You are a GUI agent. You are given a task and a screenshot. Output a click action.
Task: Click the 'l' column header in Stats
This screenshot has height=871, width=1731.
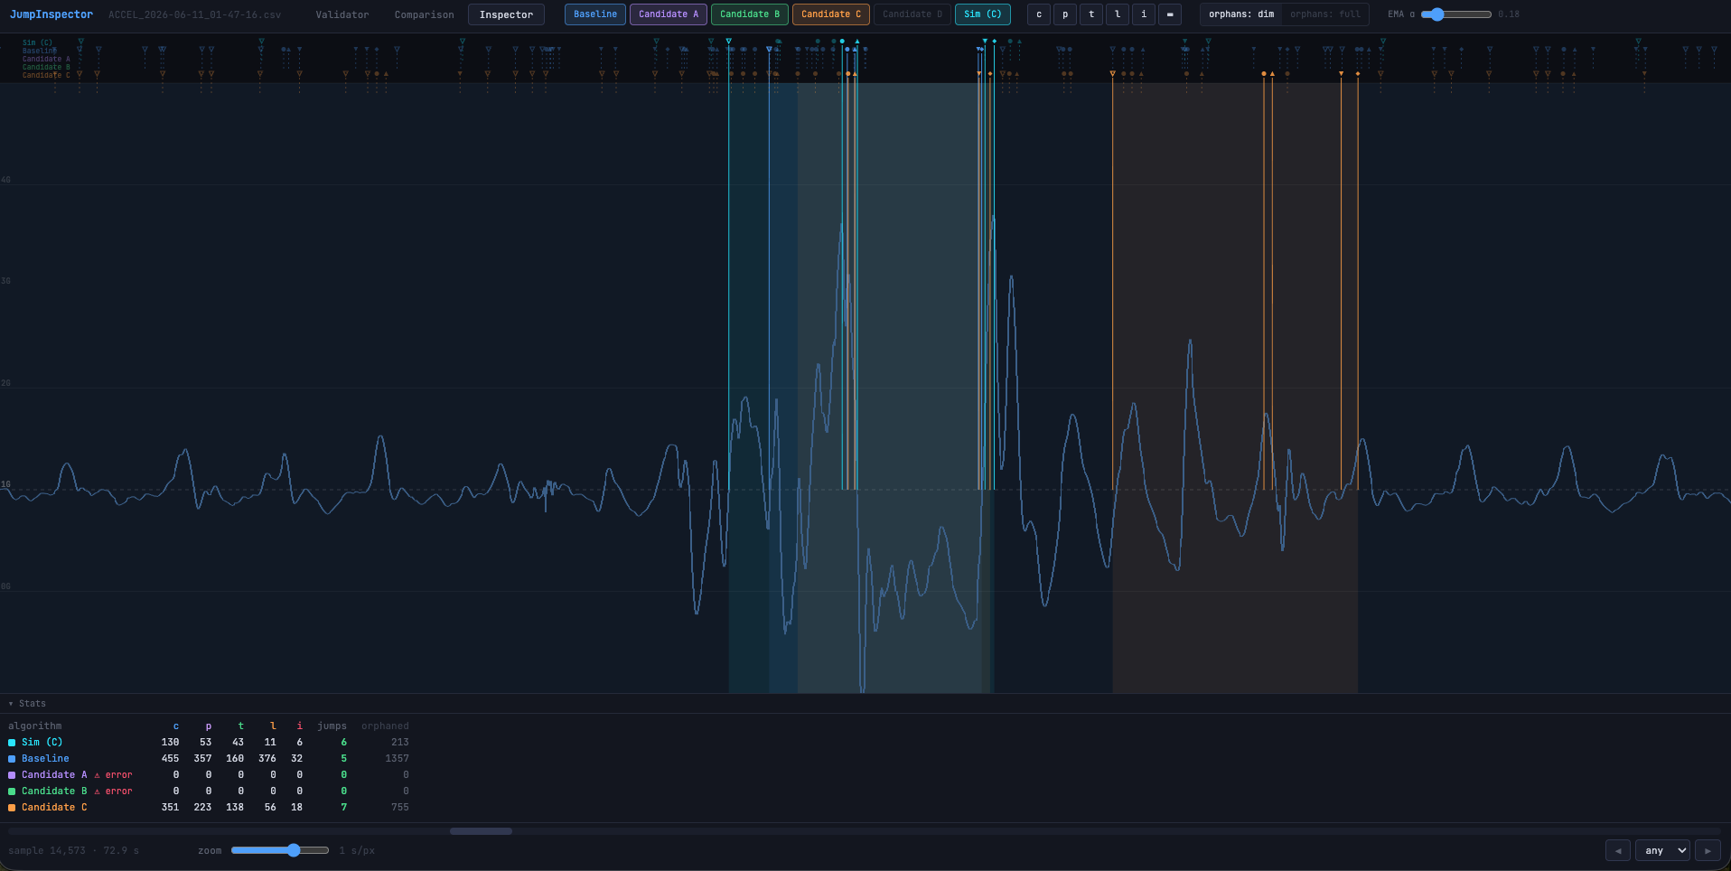coord(273,726)
